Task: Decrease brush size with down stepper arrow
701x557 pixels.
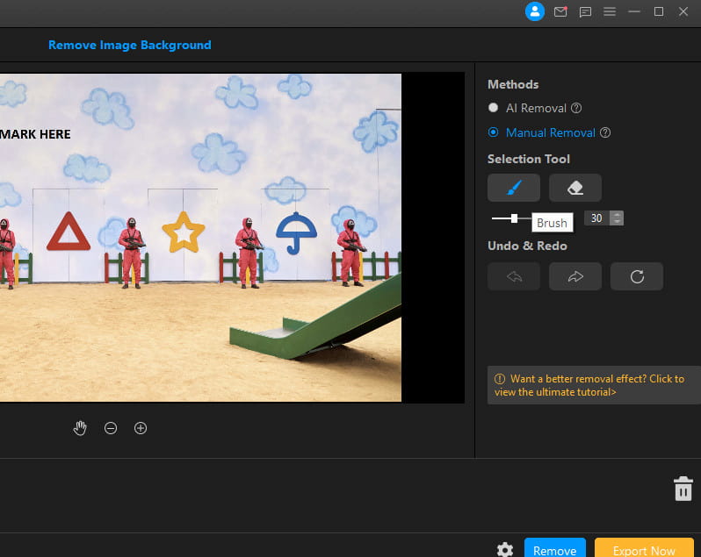Action: point(617,222)
